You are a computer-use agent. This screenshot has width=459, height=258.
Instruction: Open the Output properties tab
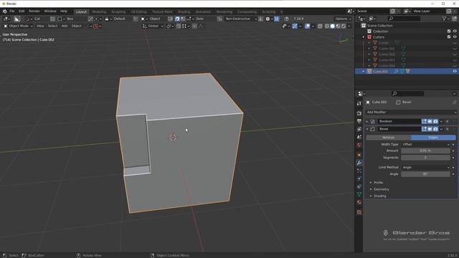[x=359, y=121]
